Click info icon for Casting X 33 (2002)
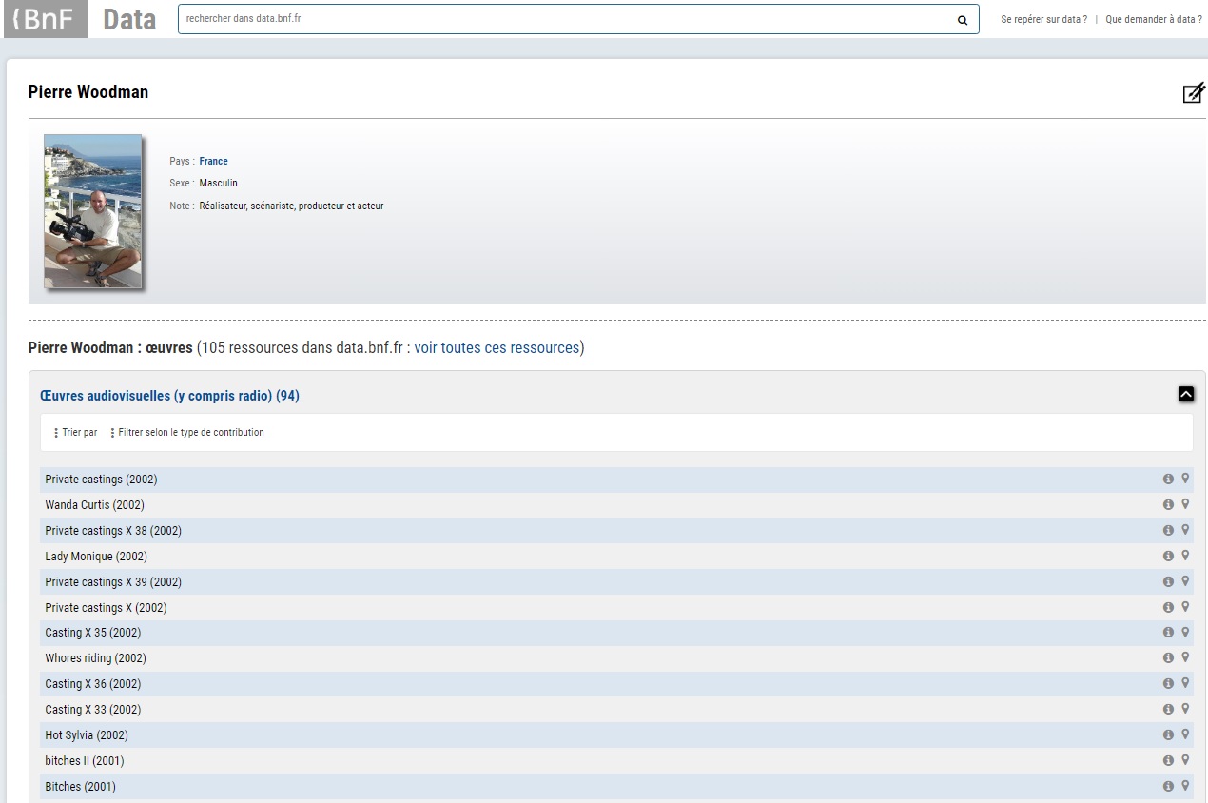The width and height of the screenshot is (1208, 803). coord(1168,709)
